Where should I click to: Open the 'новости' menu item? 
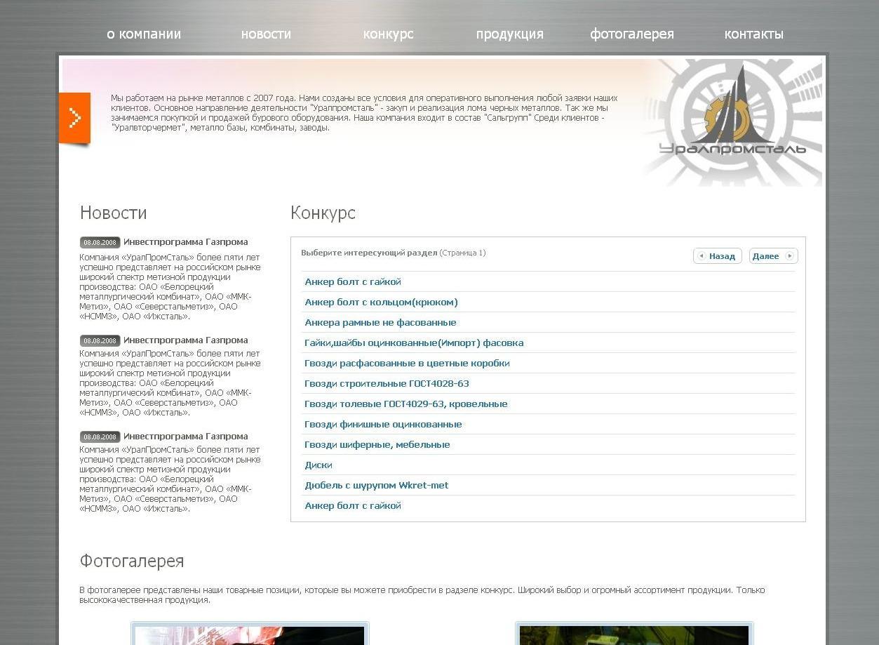(266, 34)
